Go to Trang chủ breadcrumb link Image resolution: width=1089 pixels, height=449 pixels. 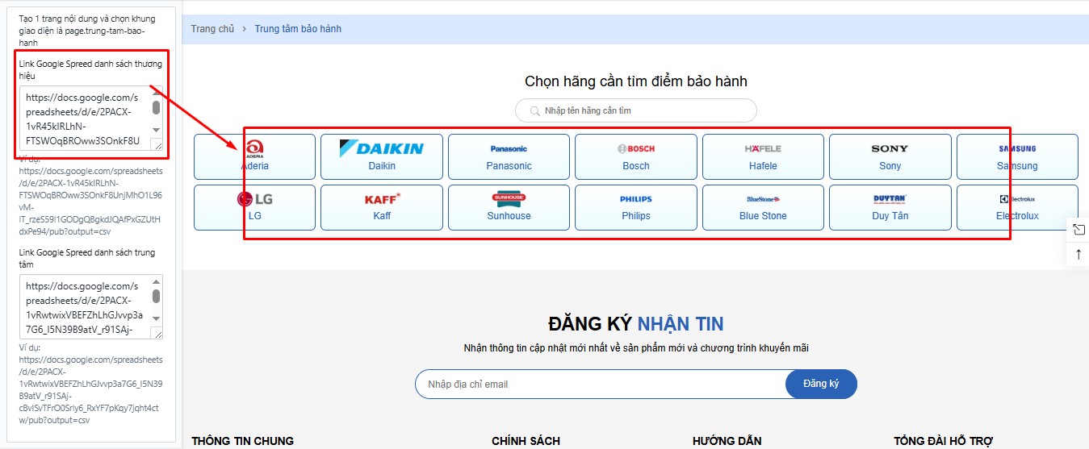point(212,29)
